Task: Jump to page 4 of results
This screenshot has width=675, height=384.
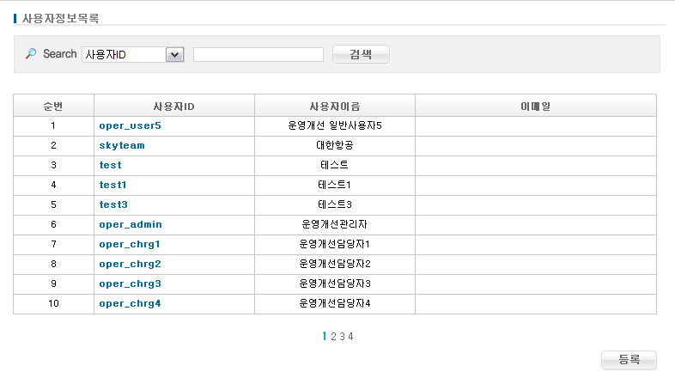Action: click(x=350, y=337)
